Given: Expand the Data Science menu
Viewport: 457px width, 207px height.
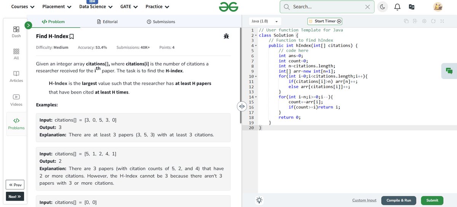Looking at the screenshot, I should [96, 7].
